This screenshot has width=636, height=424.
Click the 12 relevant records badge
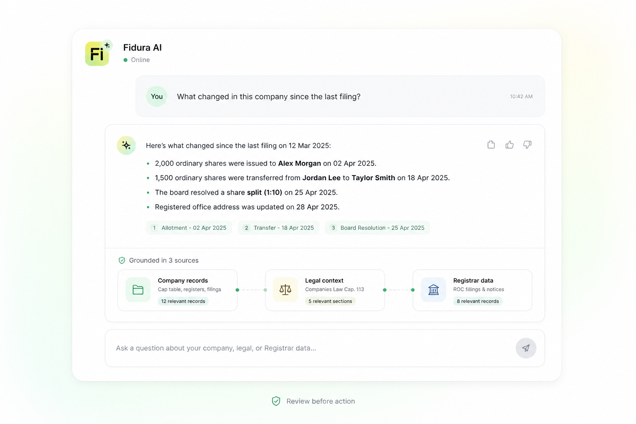pyautogui.click(x=183, y=301)
